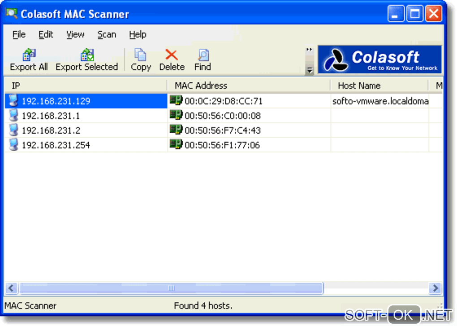Click the MAC address 00:0C:29:D8:CC:71
Image resolution: width=457 pixels, height=326 pixels.
click(224, 101)
